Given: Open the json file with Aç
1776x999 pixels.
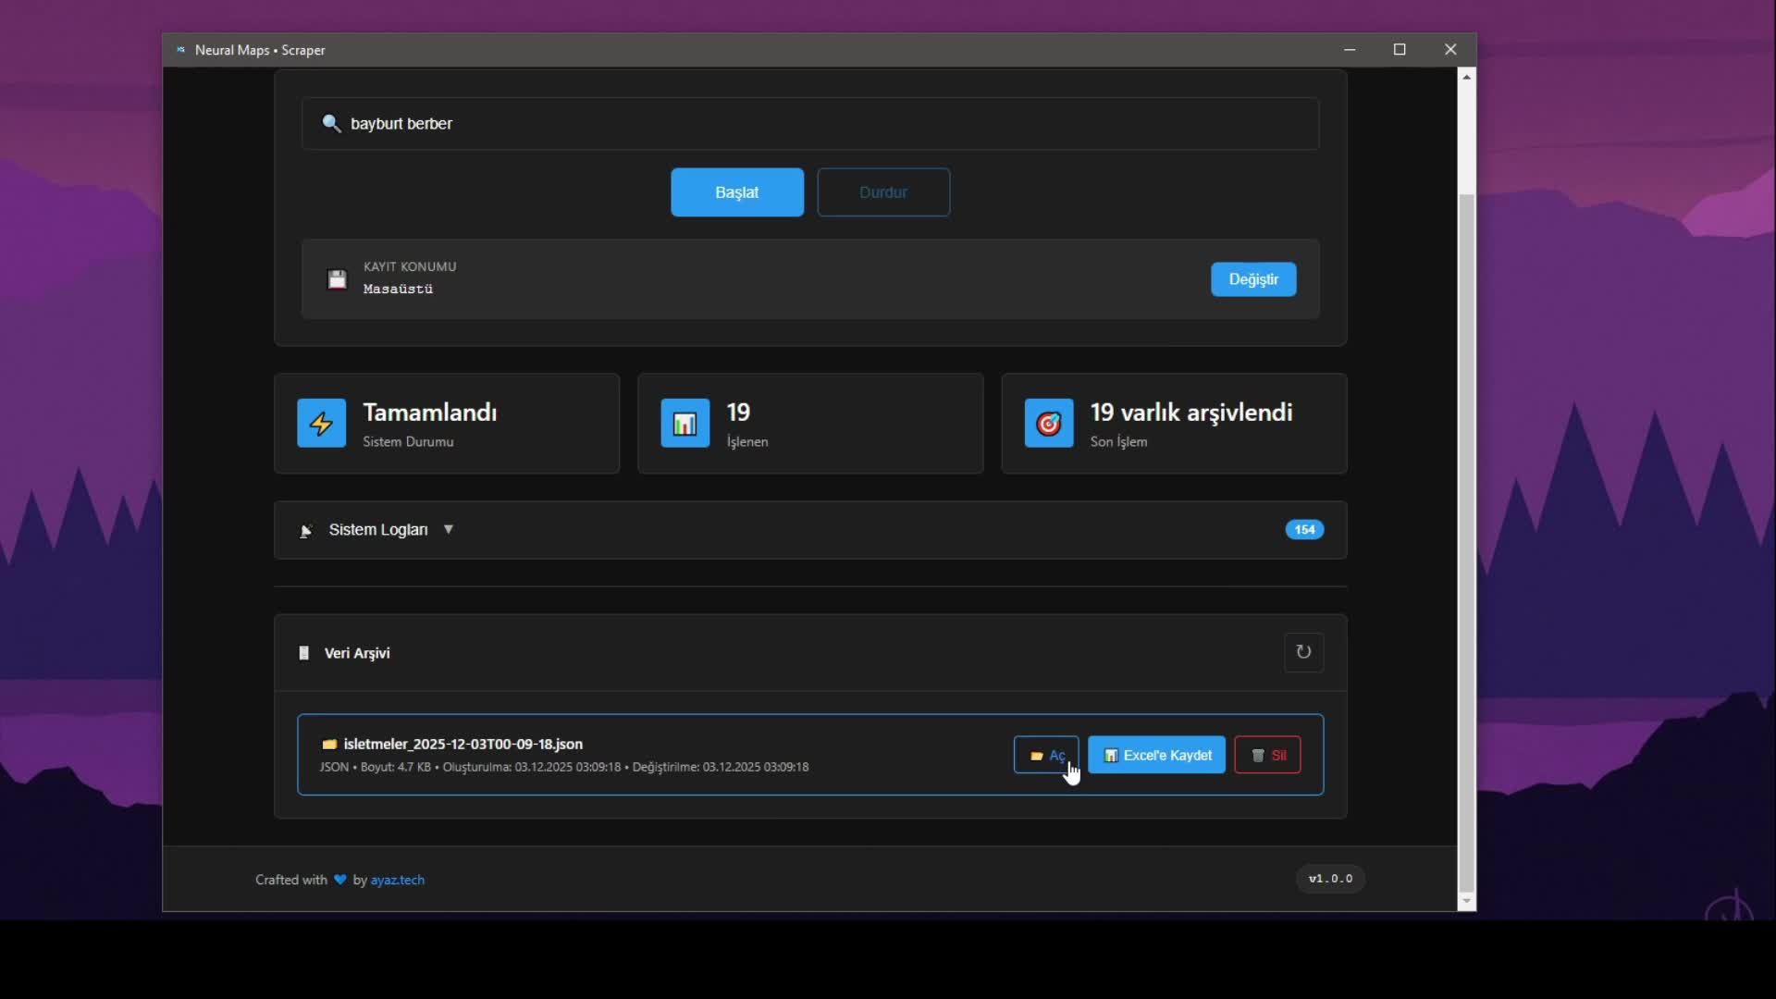Looking at the screenshot, I should 1046,755.
